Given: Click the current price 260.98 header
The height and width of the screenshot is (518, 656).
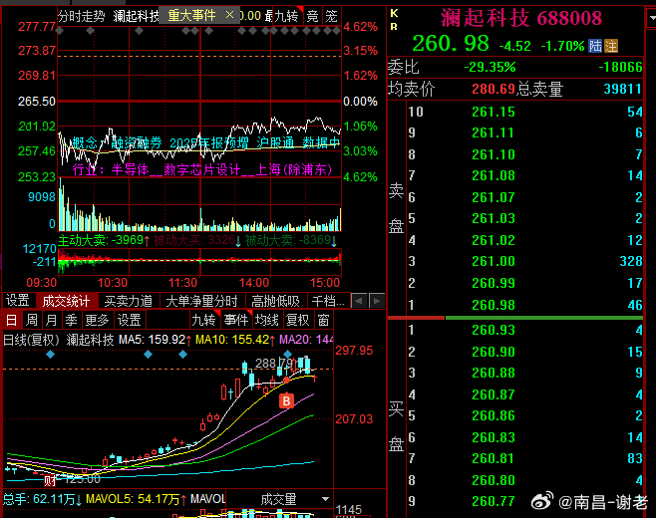Looking at the screenshot, I should point(451,43).
